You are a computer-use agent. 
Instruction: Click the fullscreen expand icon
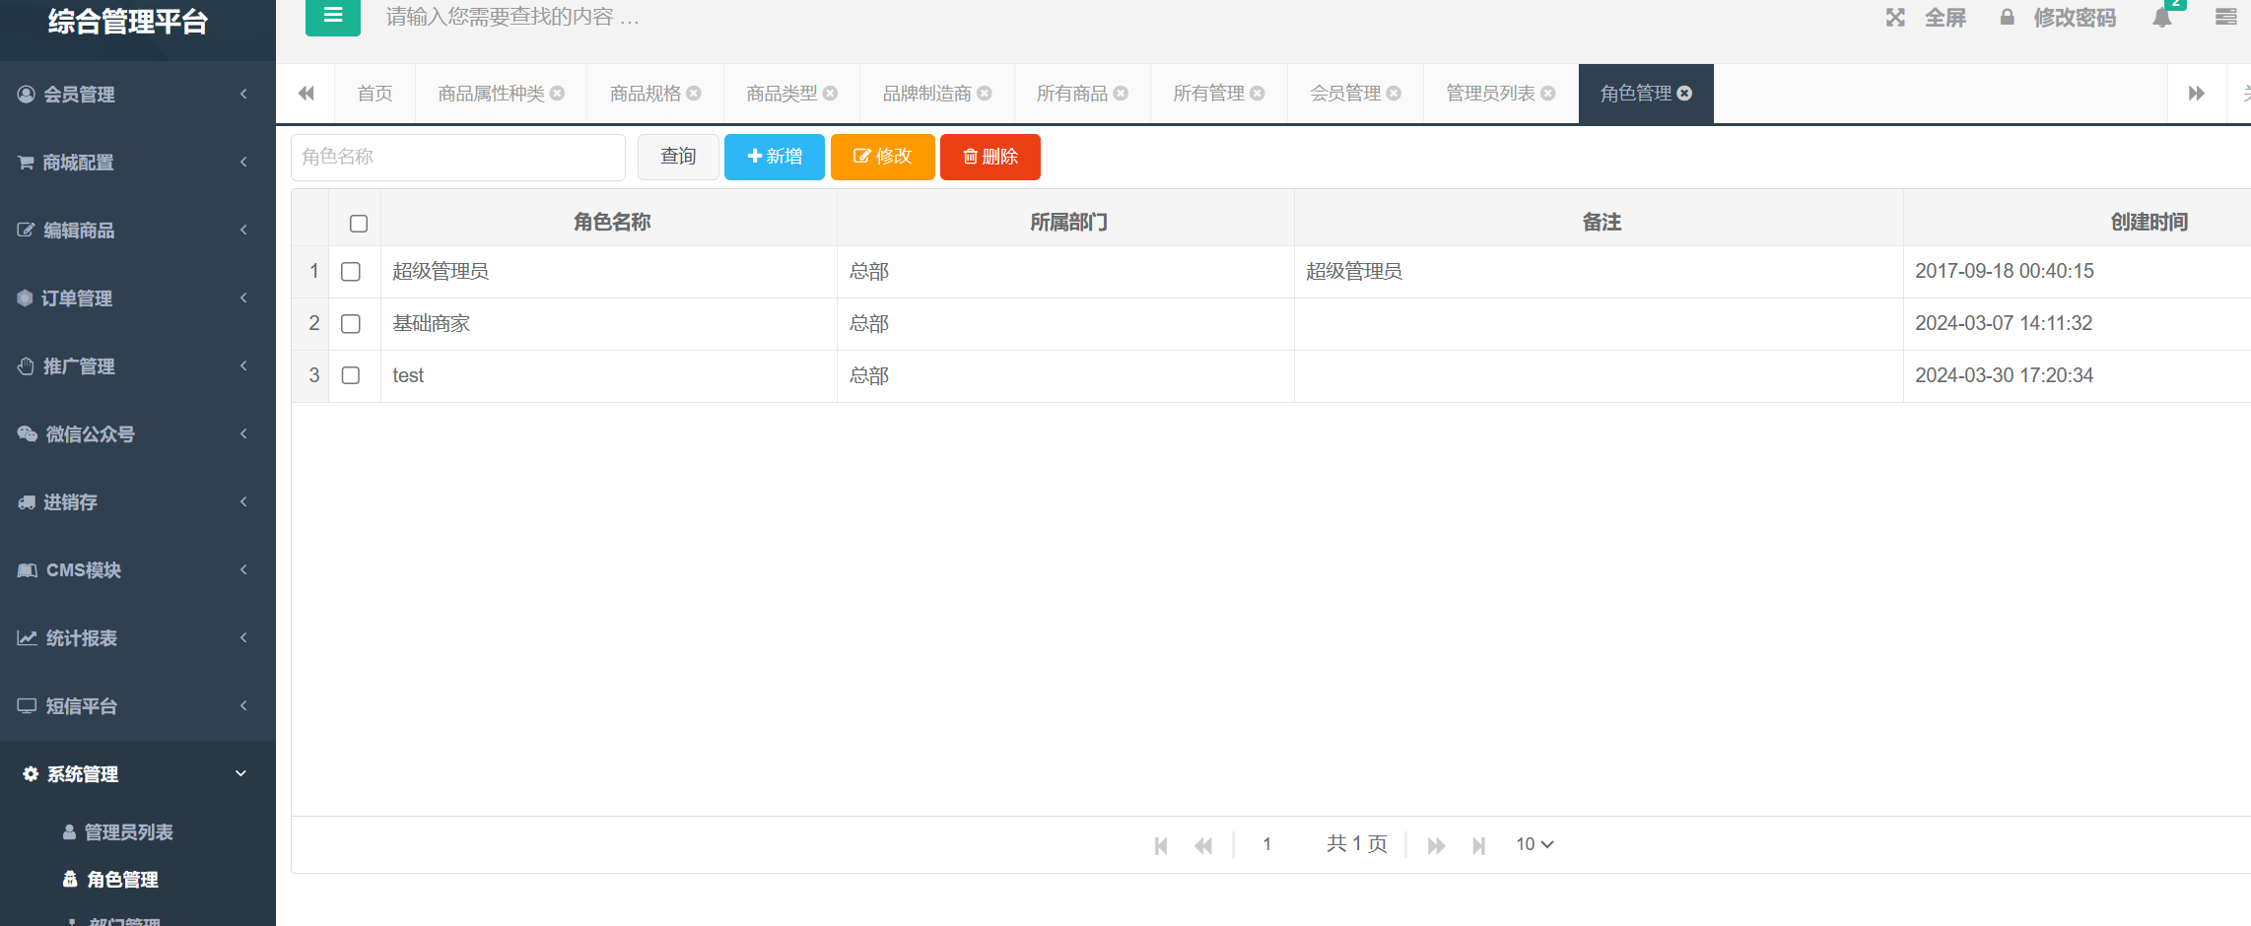(1895, 18)
